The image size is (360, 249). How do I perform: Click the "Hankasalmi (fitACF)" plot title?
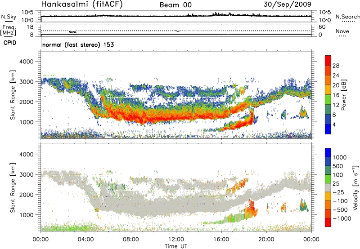[81, 4]
